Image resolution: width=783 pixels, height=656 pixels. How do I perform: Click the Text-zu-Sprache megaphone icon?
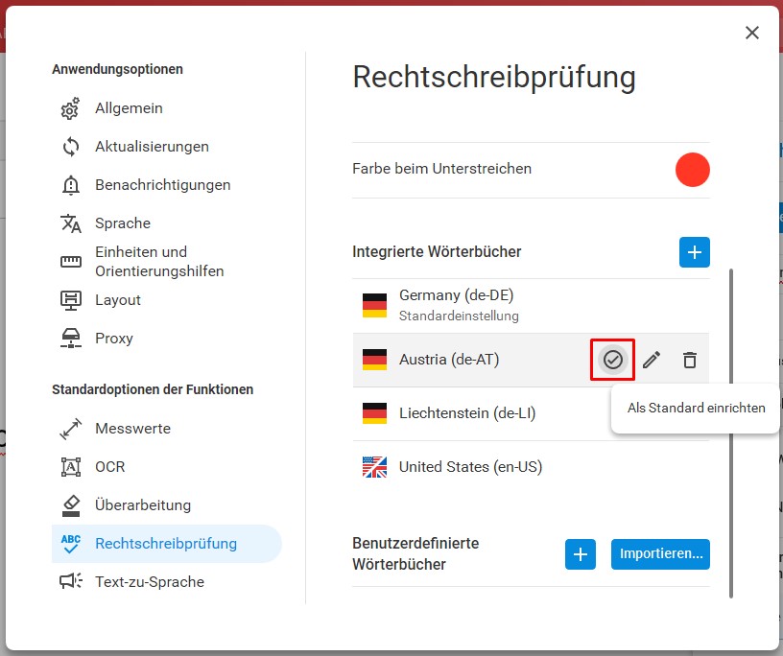70,581
